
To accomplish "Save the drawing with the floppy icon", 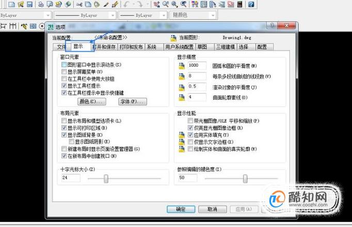I will (29, 4).
